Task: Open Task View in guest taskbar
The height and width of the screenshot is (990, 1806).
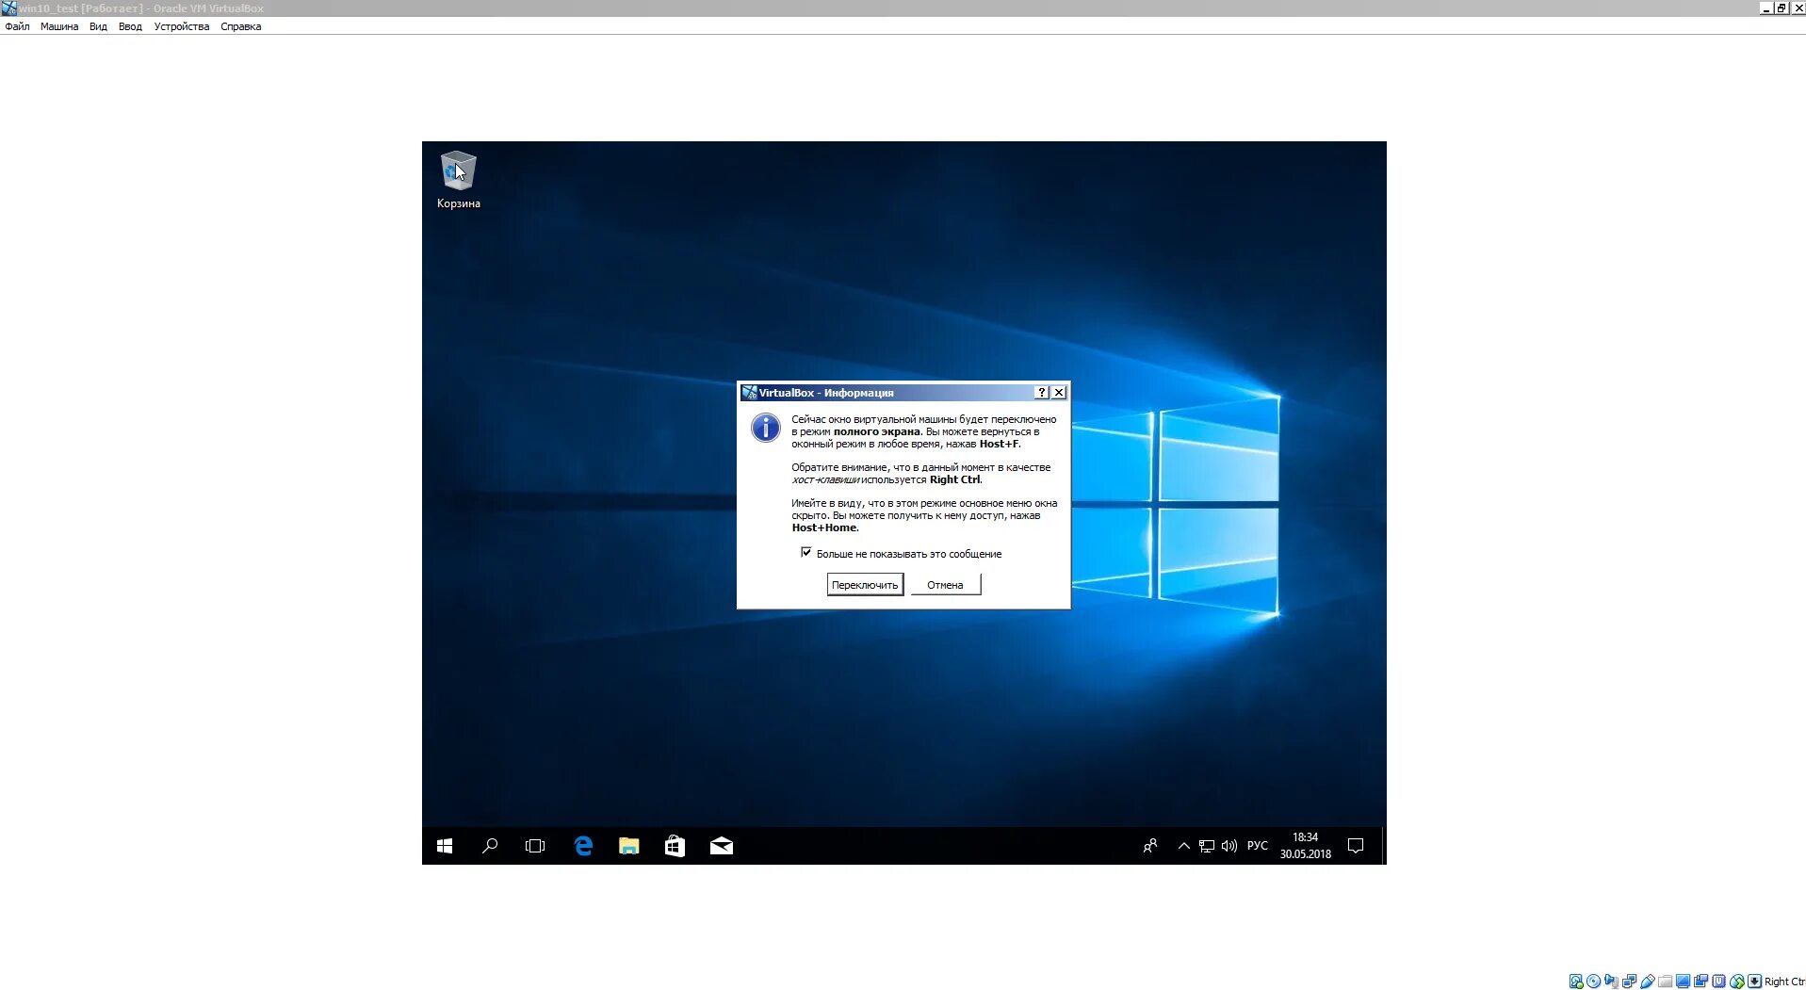Action: click(x=535, y=846)
